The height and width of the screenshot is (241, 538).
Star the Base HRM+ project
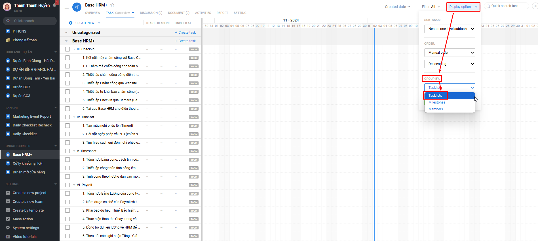[112, 5]
